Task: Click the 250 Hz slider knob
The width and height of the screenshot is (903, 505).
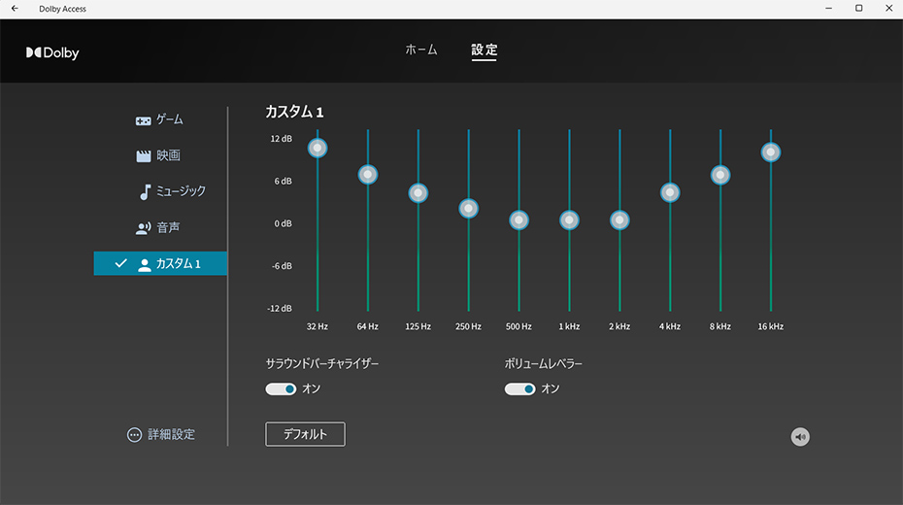Action: [x=469, y=209]
